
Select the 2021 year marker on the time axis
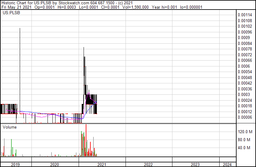coord(102,165)
